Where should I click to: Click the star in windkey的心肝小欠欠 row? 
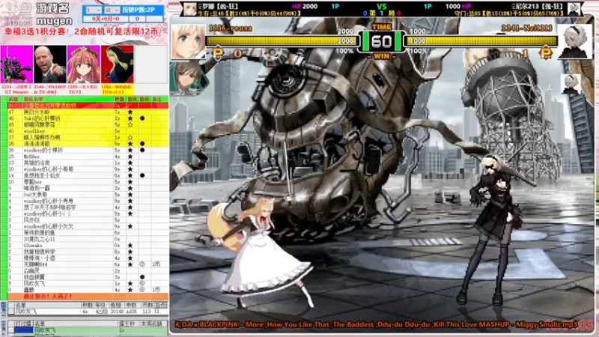tap(130, 226)
